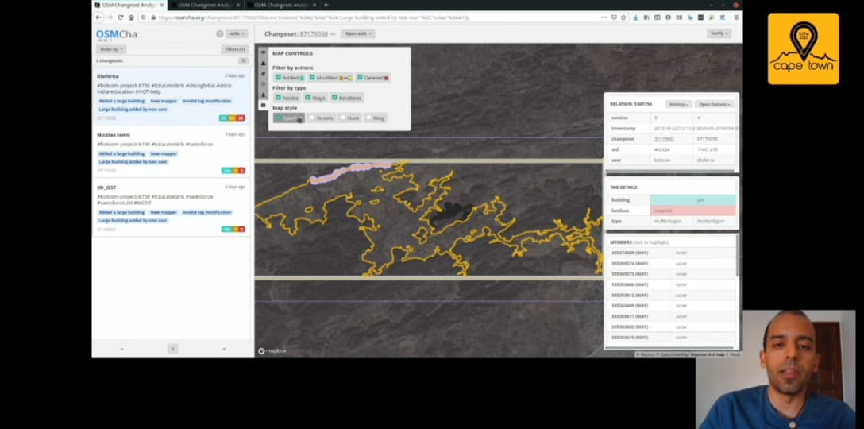Screen dimensions: 864x429
Task: Switch to the third OSM Changeset Analyzer tab
Action: tap(281, 5)
